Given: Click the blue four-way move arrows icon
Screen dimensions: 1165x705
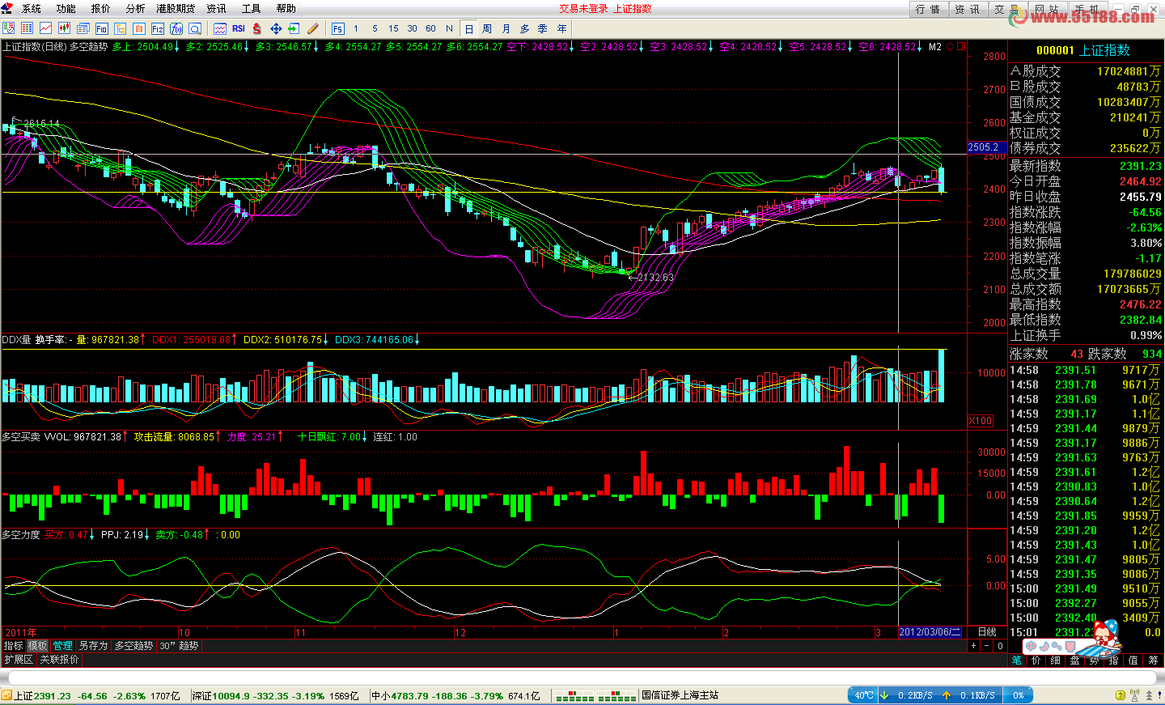Looking at the screenshot, I should (276, 28).
